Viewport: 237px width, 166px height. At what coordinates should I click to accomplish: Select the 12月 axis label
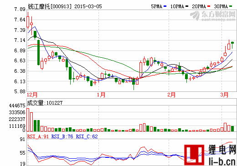(x=32, y=95)
